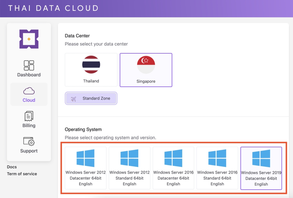Image resolution: width=293 pixels, height=198 pixels.
Task: Choose Windows Server 2012 Standard 64bit option
Action: coord(130,168)
